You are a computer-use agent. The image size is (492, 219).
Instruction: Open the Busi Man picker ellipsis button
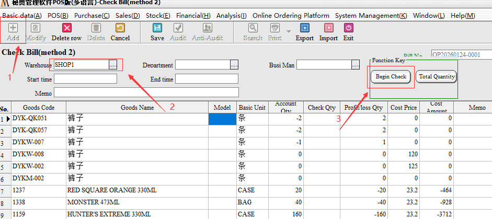coord(356,65)
